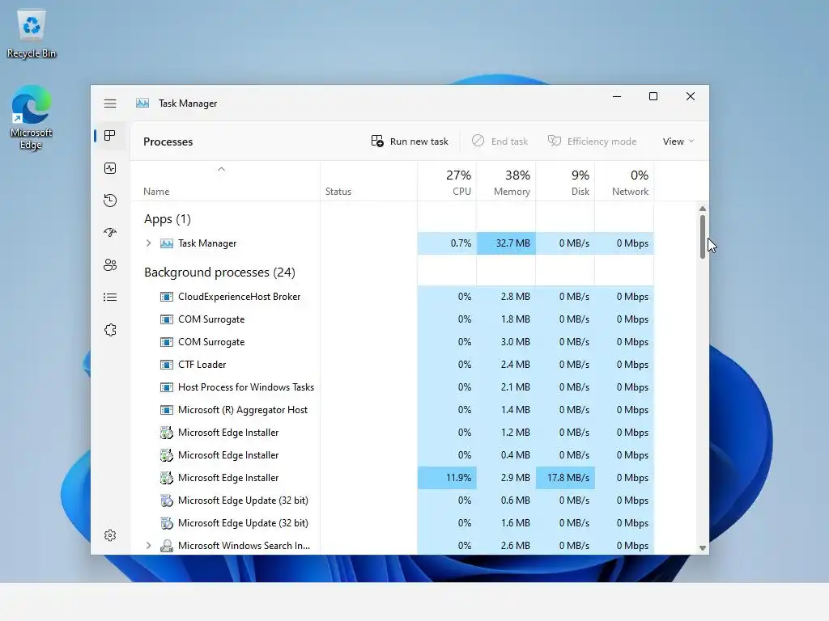Expand the Microsoft Windows Search Indexer row
Image resolution: width=829 pixels, height=621 pixels.
[x=149, y=546]
